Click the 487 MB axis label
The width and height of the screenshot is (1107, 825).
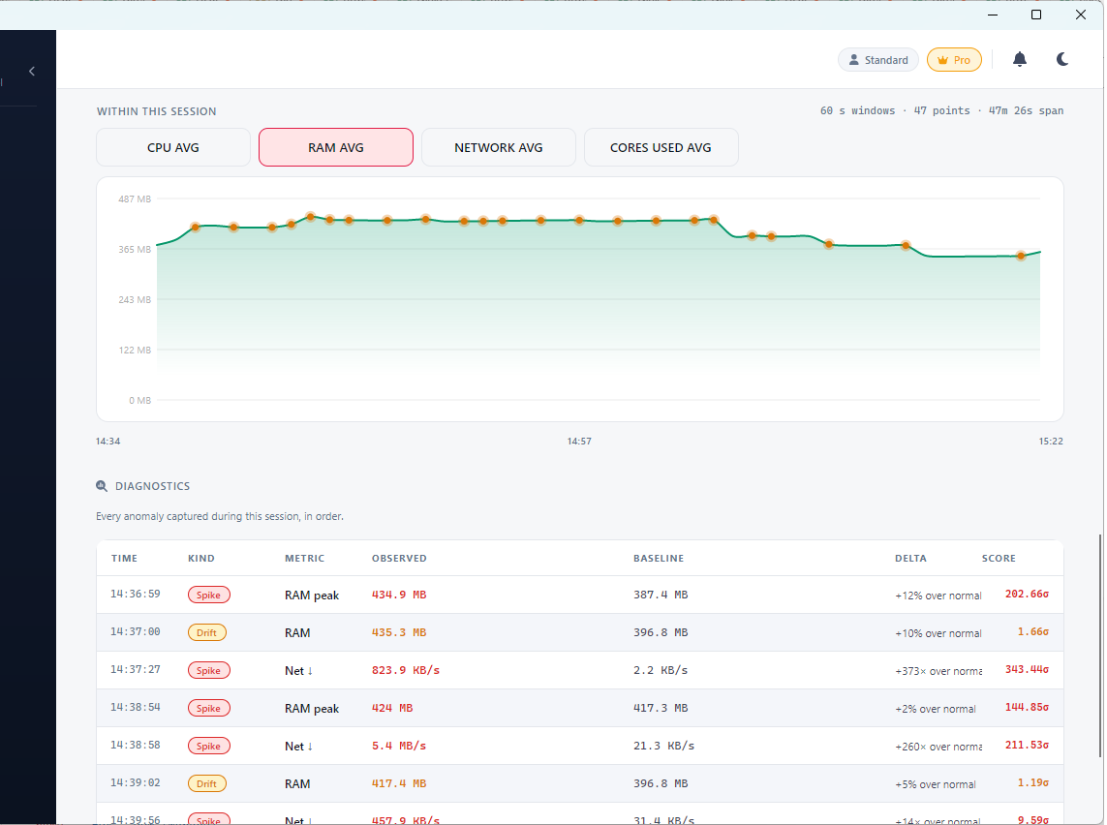[135, 199]
